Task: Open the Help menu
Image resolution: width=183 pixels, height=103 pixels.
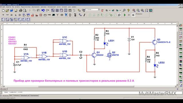Action: point(74,7)
